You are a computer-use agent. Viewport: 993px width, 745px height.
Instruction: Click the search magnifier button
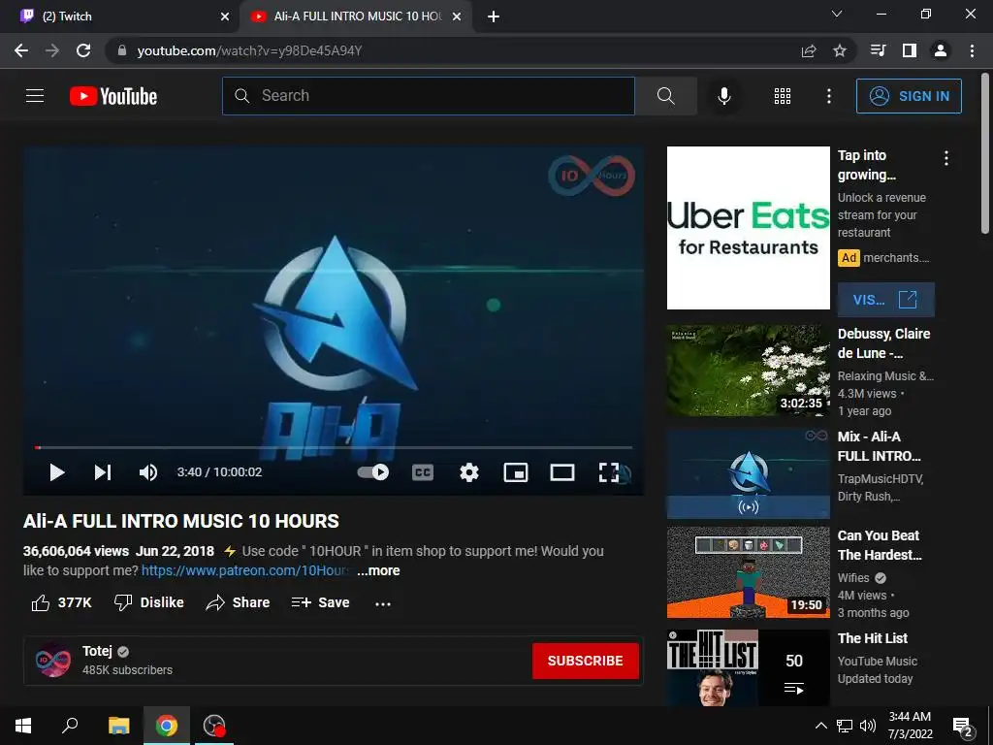665,96
